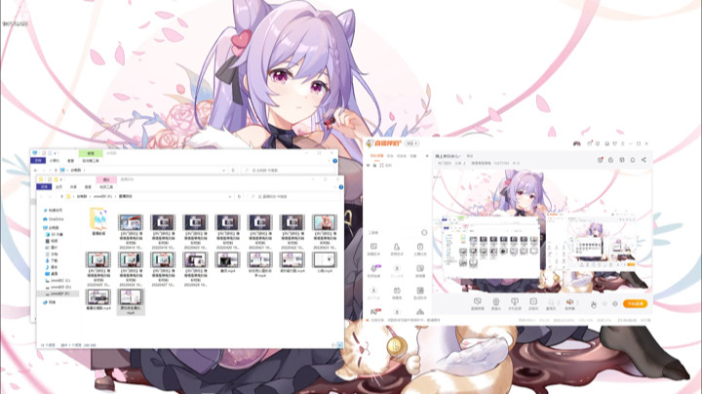Click the search box in front Explorer window
Image resolution: width=702 pixels, height=394 pixels.
293,197
